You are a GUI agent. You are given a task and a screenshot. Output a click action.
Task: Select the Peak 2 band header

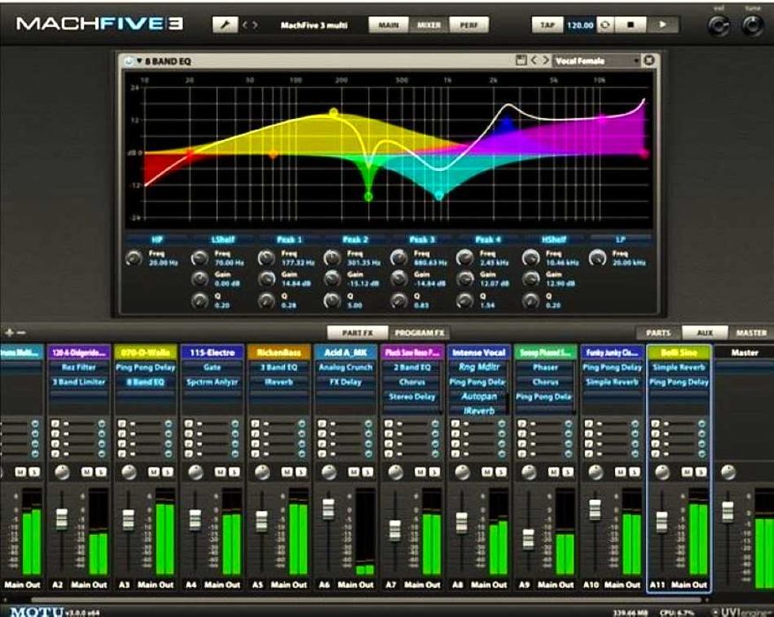click(x=356, y=240)
